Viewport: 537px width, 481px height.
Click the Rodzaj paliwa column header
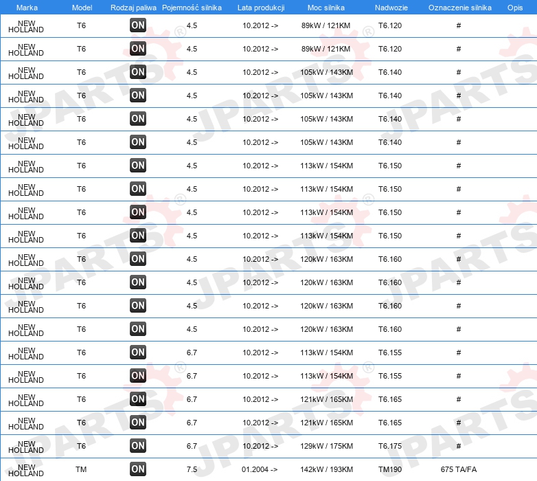pyautogui.click(x=133, y=8)
